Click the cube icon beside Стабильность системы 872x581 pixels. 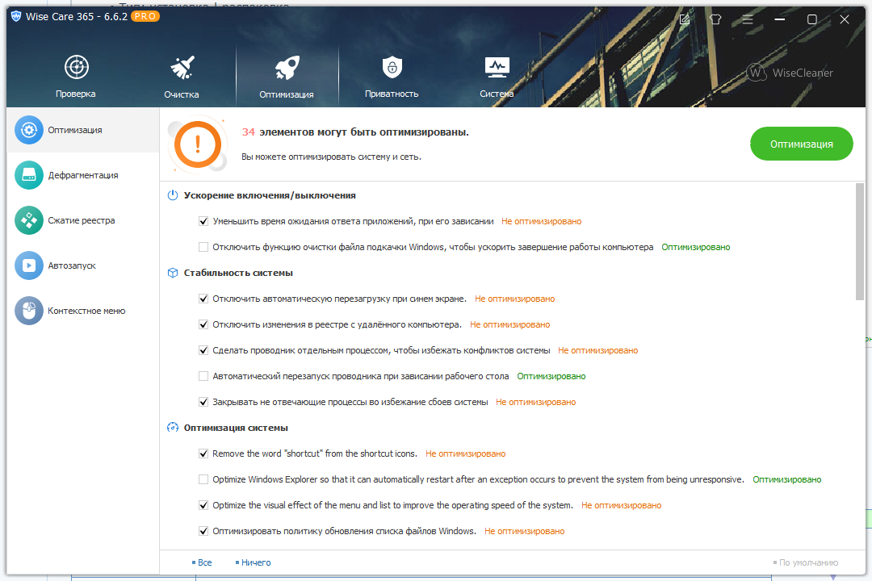173,273
